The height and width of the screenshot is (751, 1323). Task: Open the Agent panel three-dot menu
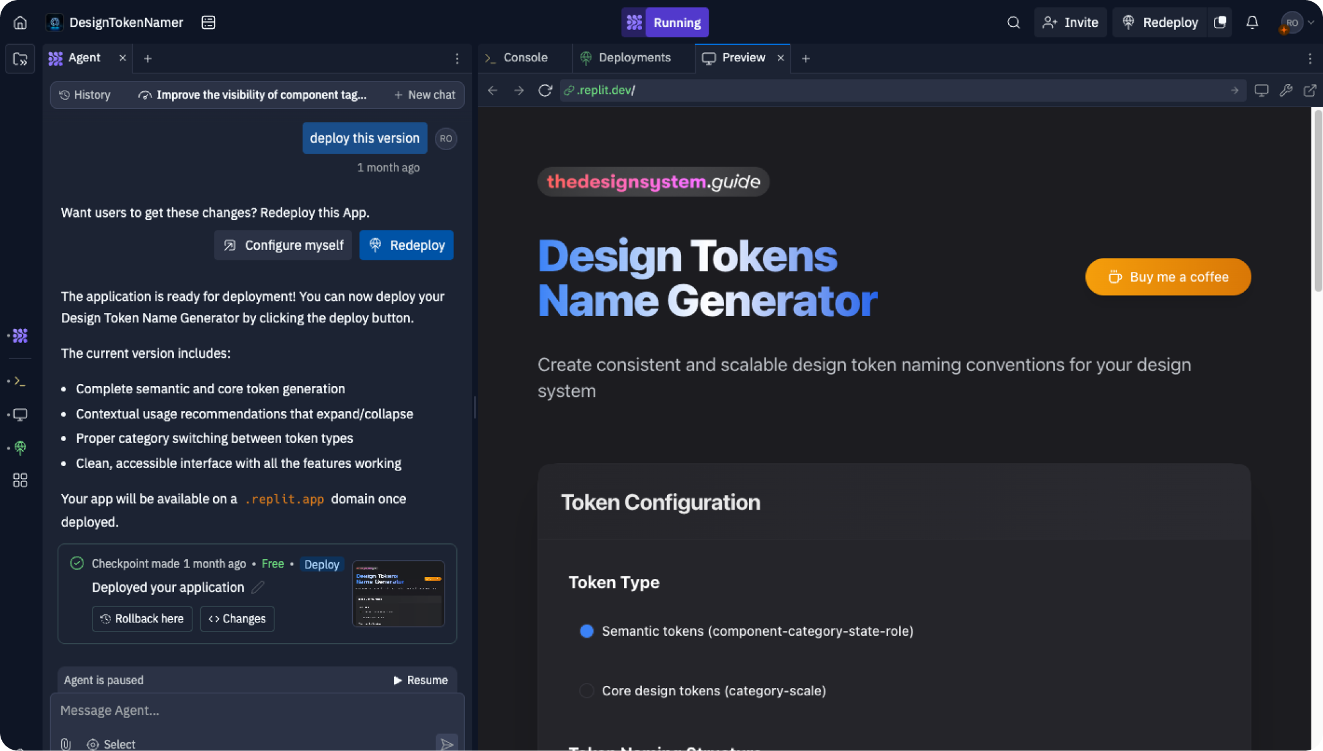pos(457,58)
